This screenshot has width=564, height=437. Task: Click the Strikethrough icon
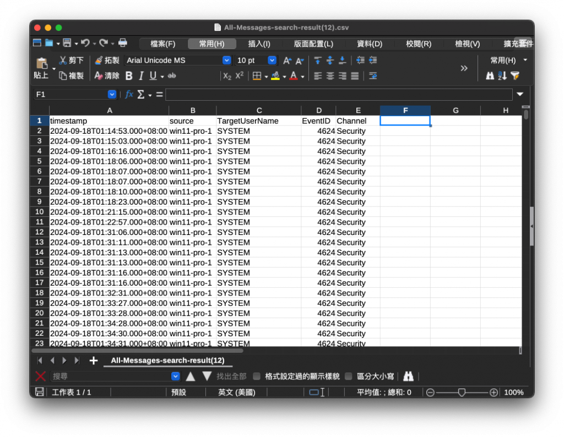172,76
